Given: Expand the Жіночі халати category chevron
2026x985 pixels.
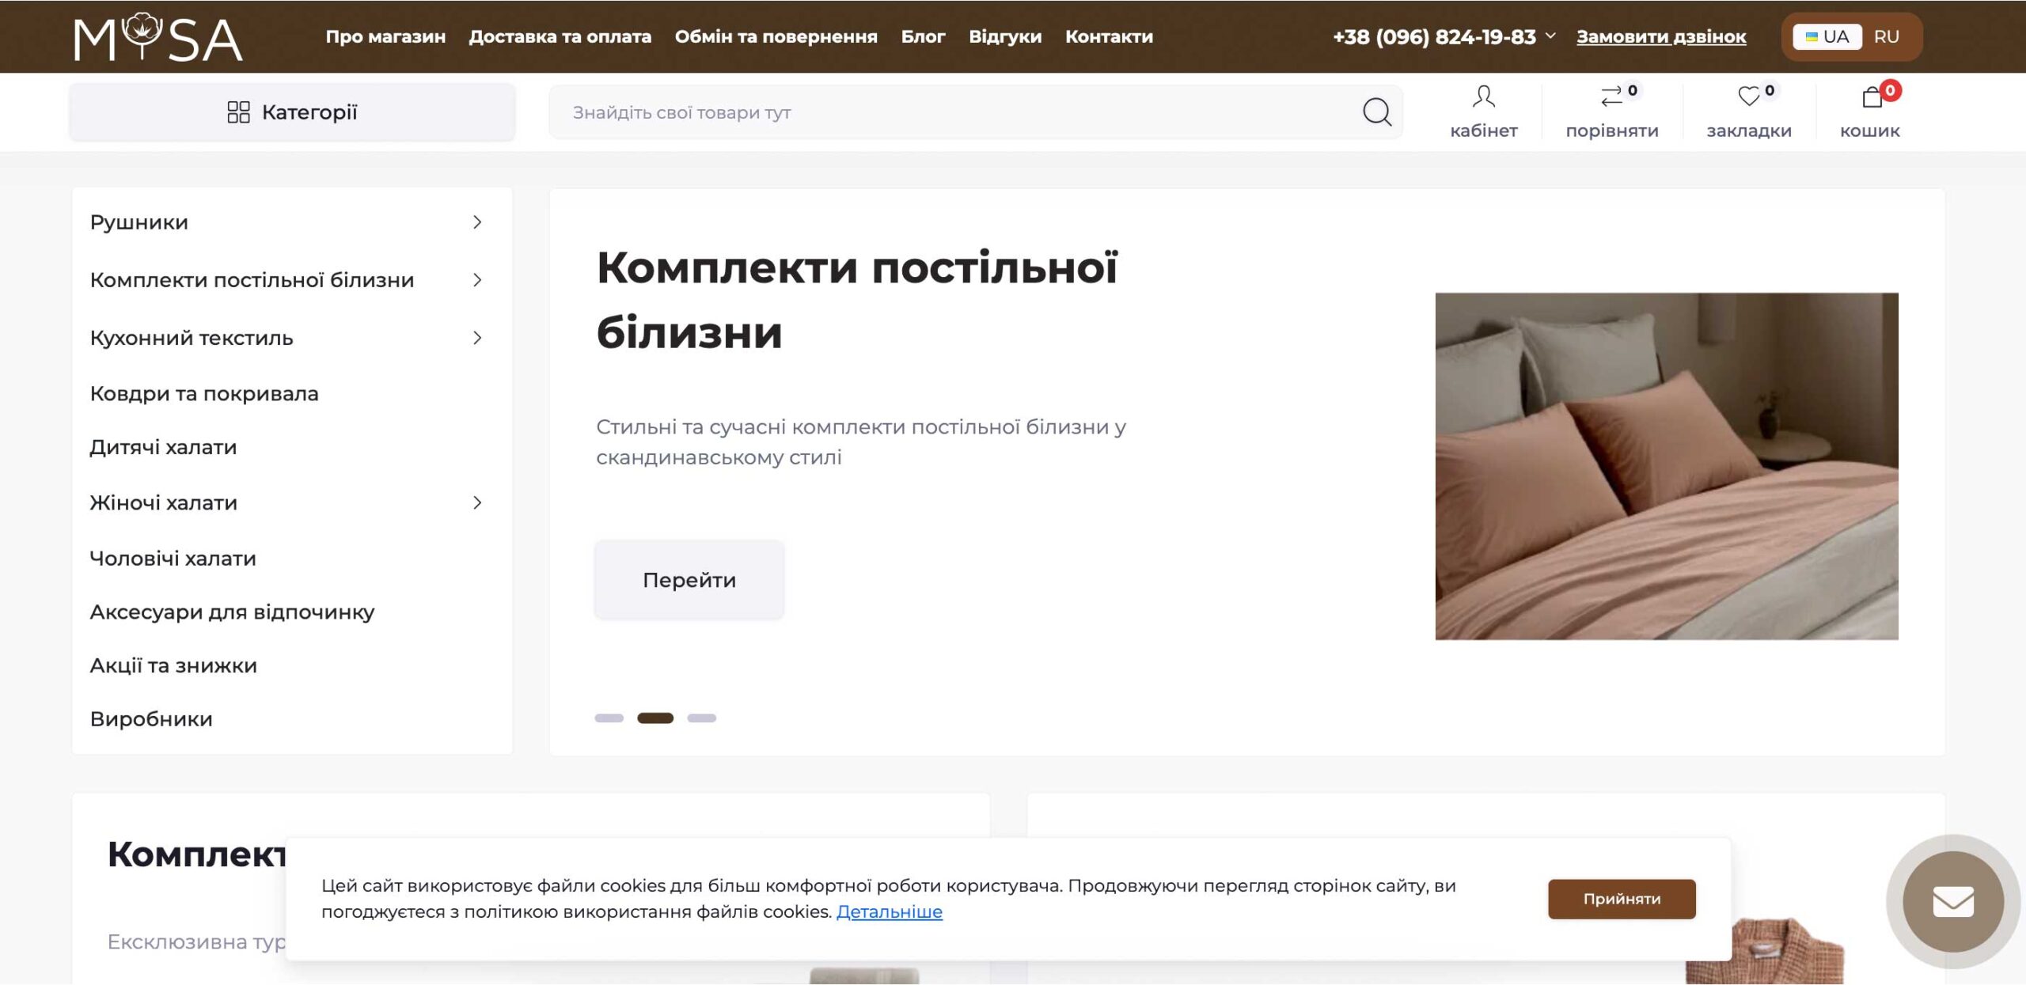Looking at the screenshot, I should [x=477, y=502].
